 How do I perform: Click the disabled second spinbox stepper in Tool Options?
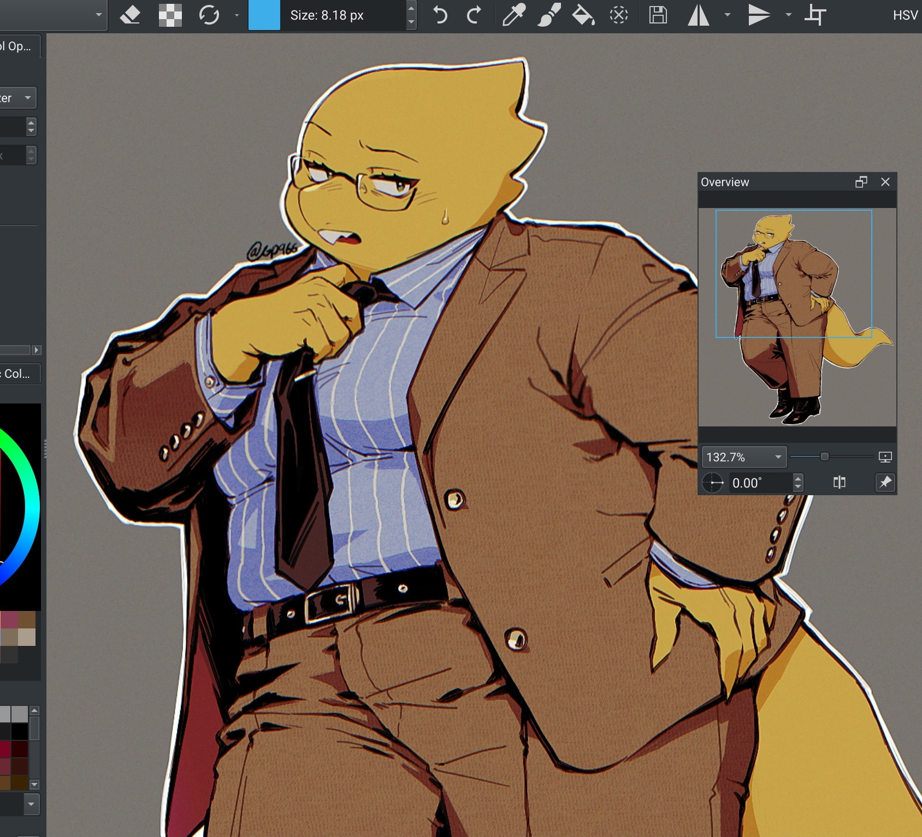(31, 156)
